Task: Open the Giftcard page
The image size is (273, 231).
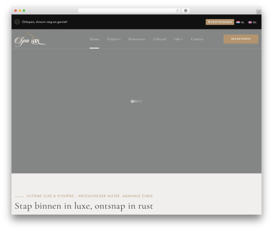Action: 159,39
